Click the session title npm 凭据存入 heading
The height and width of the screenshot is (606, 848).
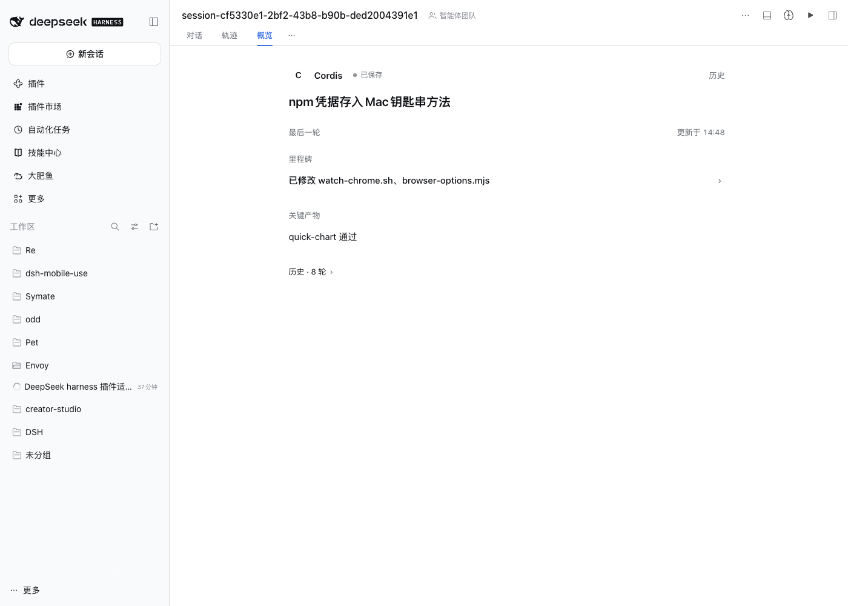pyautogui.click(x=369, y=102)
